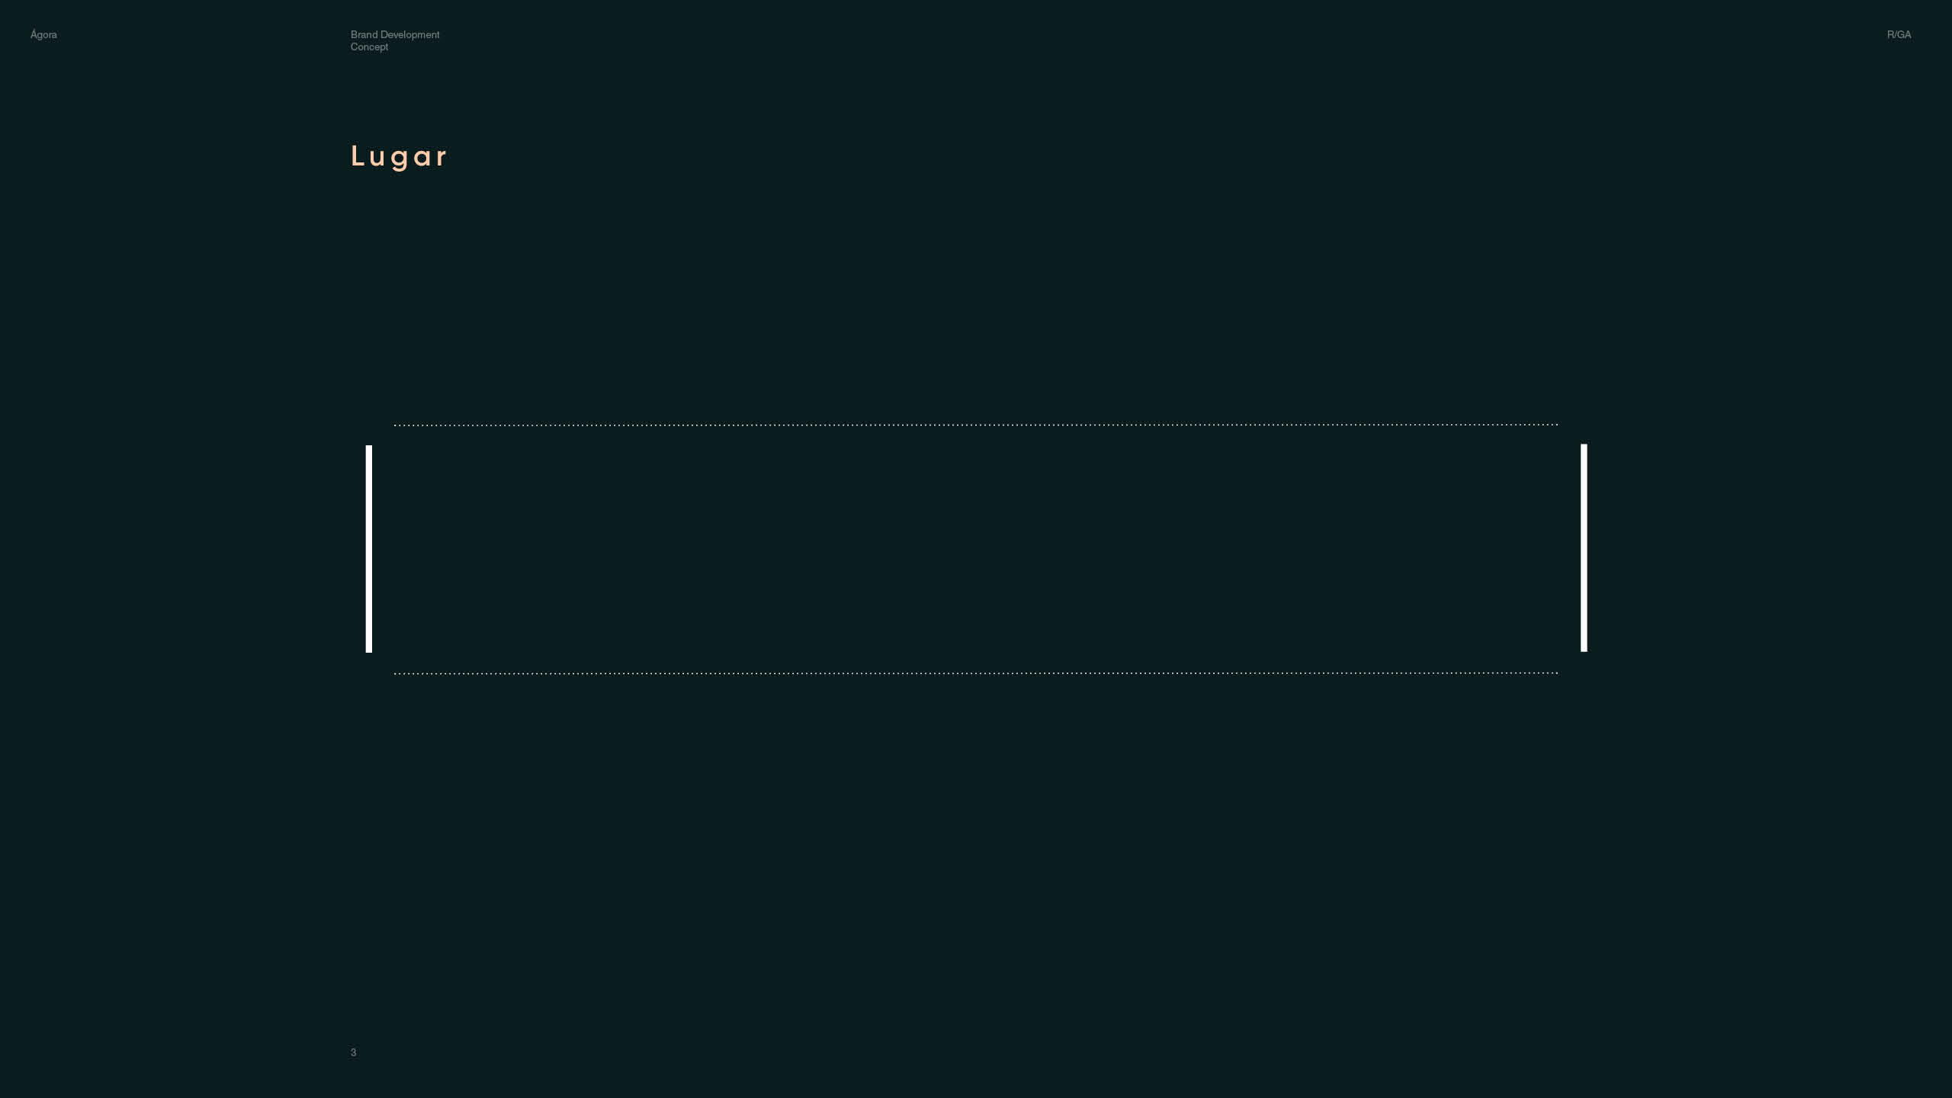Click the top end of left white bar
The width and height of the screenshot is (1952, 1098).
(x=369, y=448)
